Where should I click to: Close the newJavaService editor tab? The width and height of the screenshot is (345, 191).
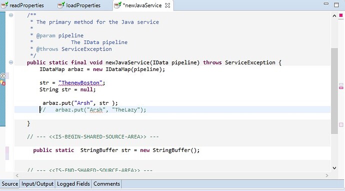click(x=167, y=5)
